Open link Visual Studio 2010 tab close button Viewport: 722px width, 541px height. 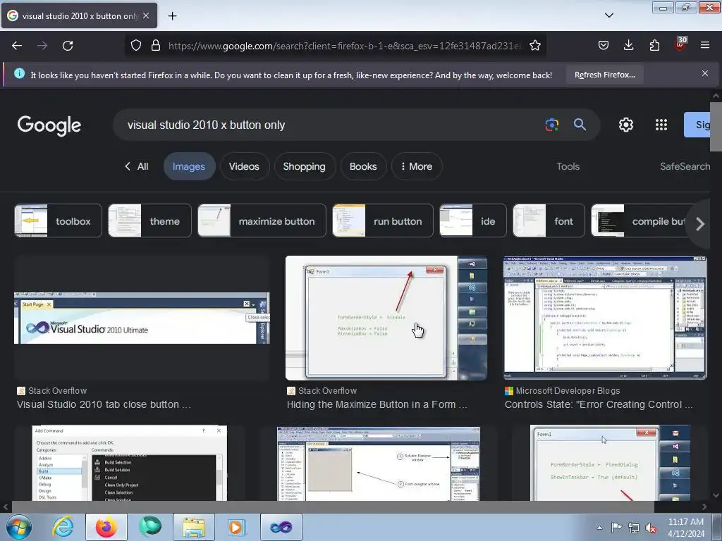104,404
